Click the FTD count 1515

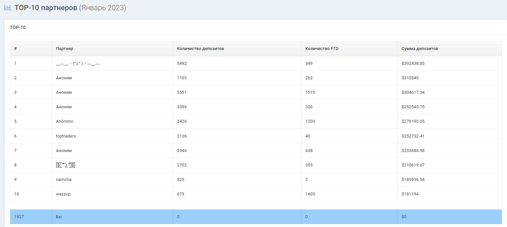(310, 92)
